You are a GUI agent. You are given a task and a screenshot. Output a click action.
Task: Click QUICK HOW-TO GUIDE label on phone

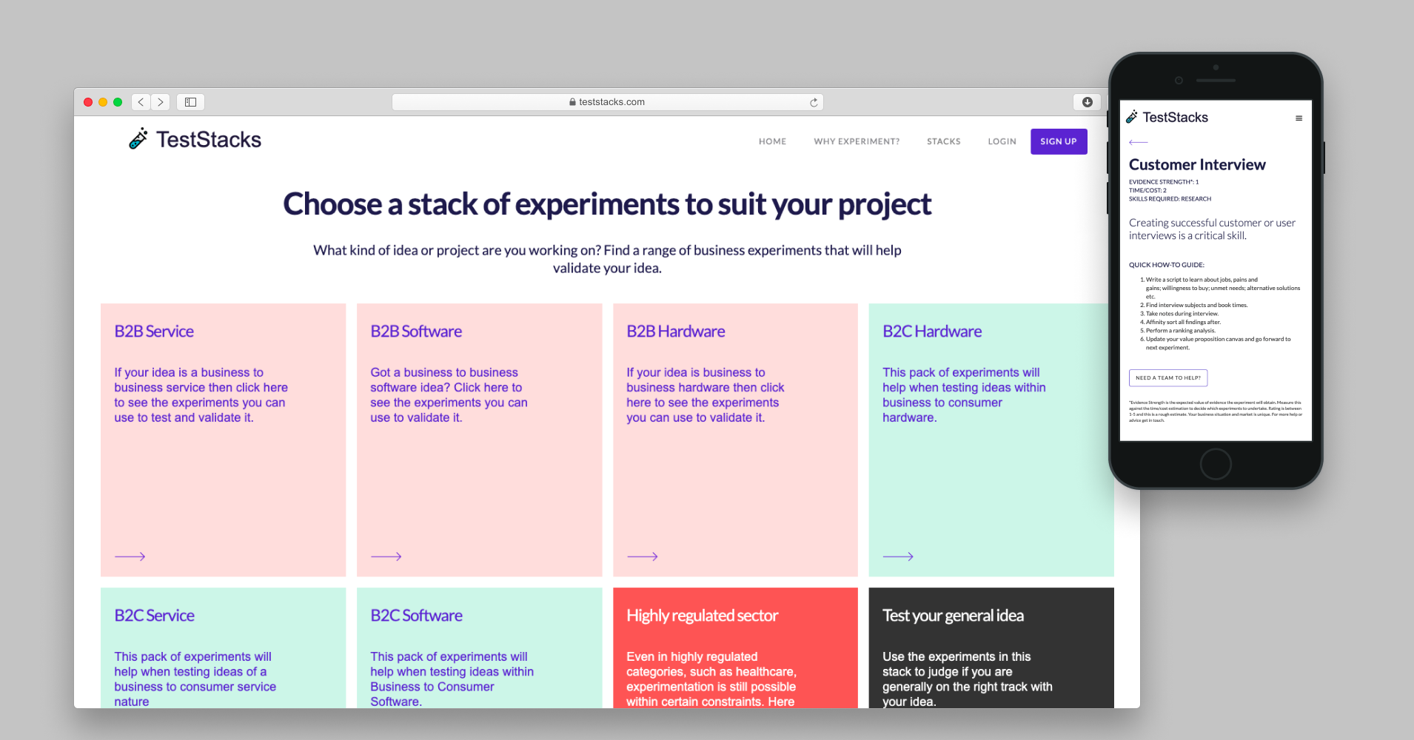[x=1166, y=265]
